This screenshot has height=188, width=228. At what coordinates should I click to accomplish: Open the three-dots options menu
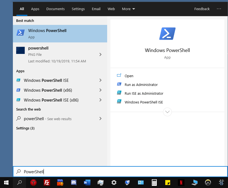[x=219, y=9]
